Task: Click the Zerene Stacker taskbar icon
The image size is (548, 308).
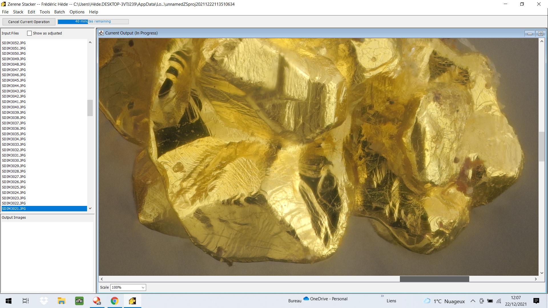Action: 132,301
